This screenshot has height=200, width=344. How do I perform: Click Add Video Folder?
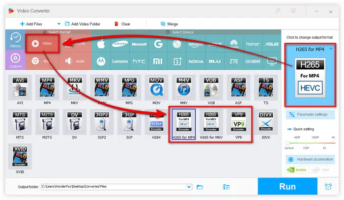tap(83, 24)
